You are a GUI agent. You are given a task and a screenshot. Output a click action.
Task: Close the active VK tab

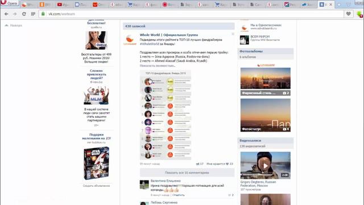(x=331, y=5)
